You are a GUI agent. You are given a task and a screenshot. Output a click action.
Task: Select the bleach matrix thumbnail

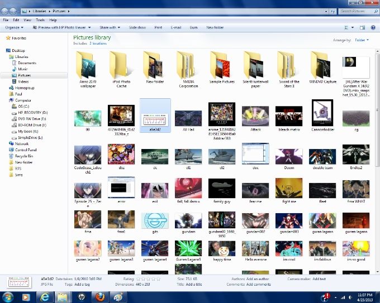click(x=289, y=118)
